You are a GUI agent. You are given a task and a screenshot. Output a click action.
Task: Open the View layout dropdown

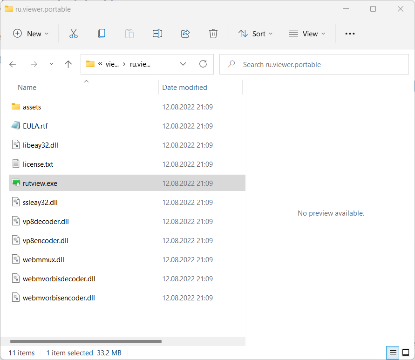pyautogui.click(x=307, y=34)
